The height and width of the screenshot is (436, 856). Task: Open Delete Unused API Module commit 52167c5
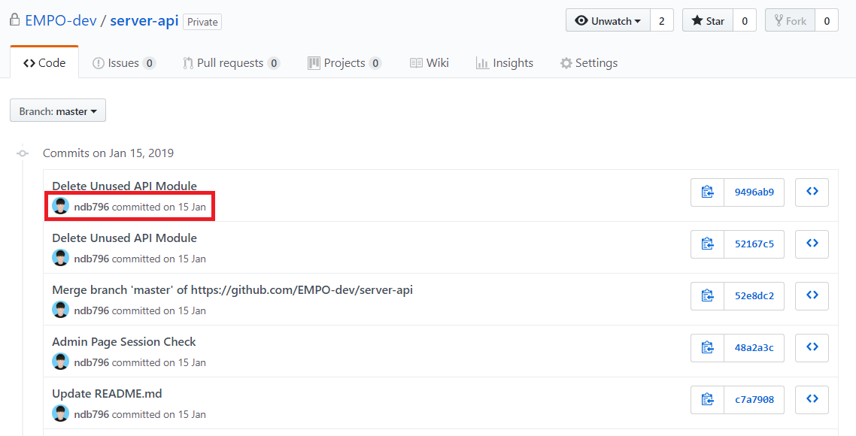click(x=124, y=238)
